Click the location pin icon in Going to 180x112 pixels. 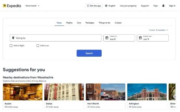coord(13,38)
